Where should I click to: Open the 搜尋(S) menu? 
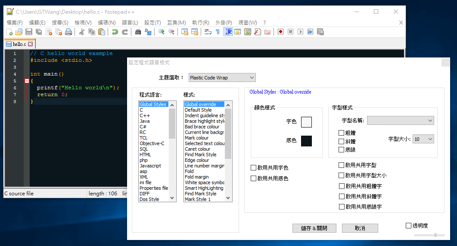60,23
